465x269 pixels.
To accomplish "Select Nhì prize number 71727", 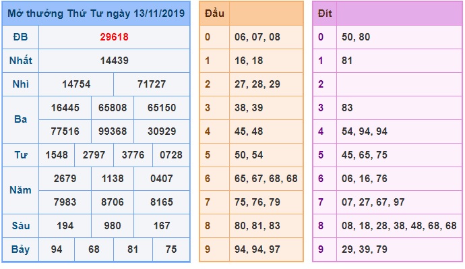I will 152,84.
